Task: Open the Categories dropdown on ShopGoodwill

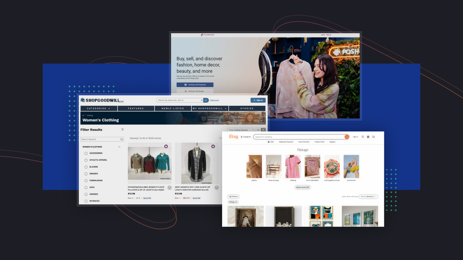Action: click(x=99, y=108)
